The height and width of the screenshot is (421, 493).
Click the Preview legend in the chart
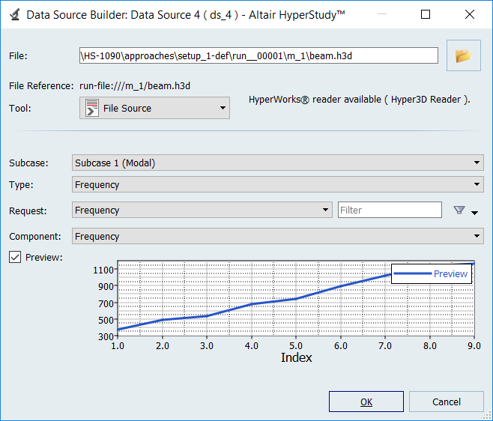pyautogui.click(x=431, y=274)
